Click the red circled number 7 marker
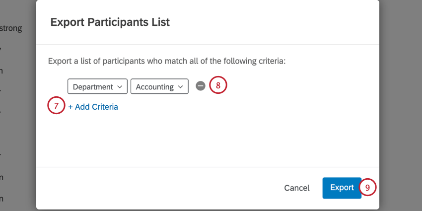The image size is (422, 211). click(56, 105)
